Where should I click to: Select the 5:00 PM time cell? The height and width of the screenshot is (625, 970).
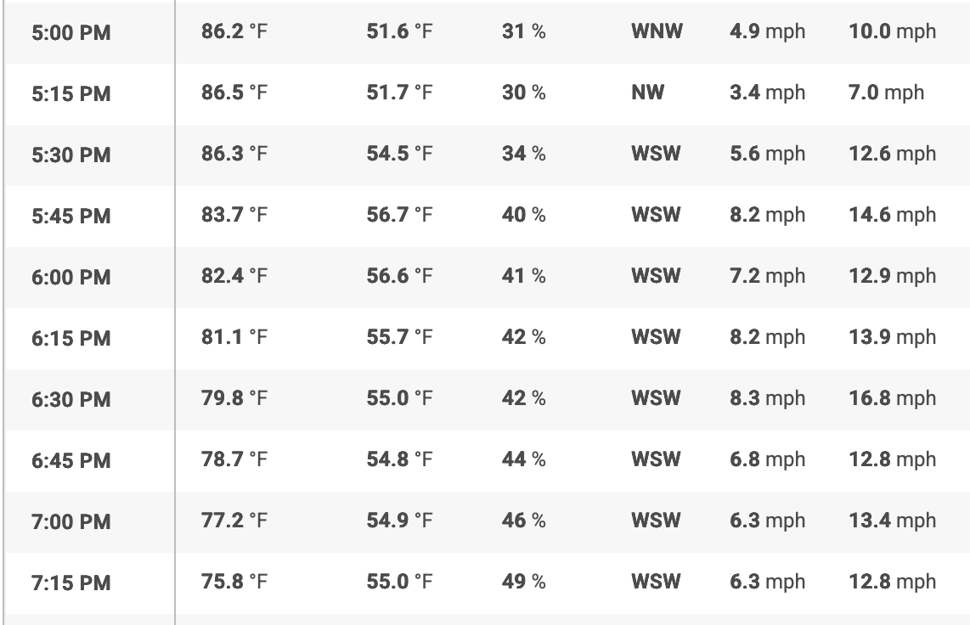point(71,32)
